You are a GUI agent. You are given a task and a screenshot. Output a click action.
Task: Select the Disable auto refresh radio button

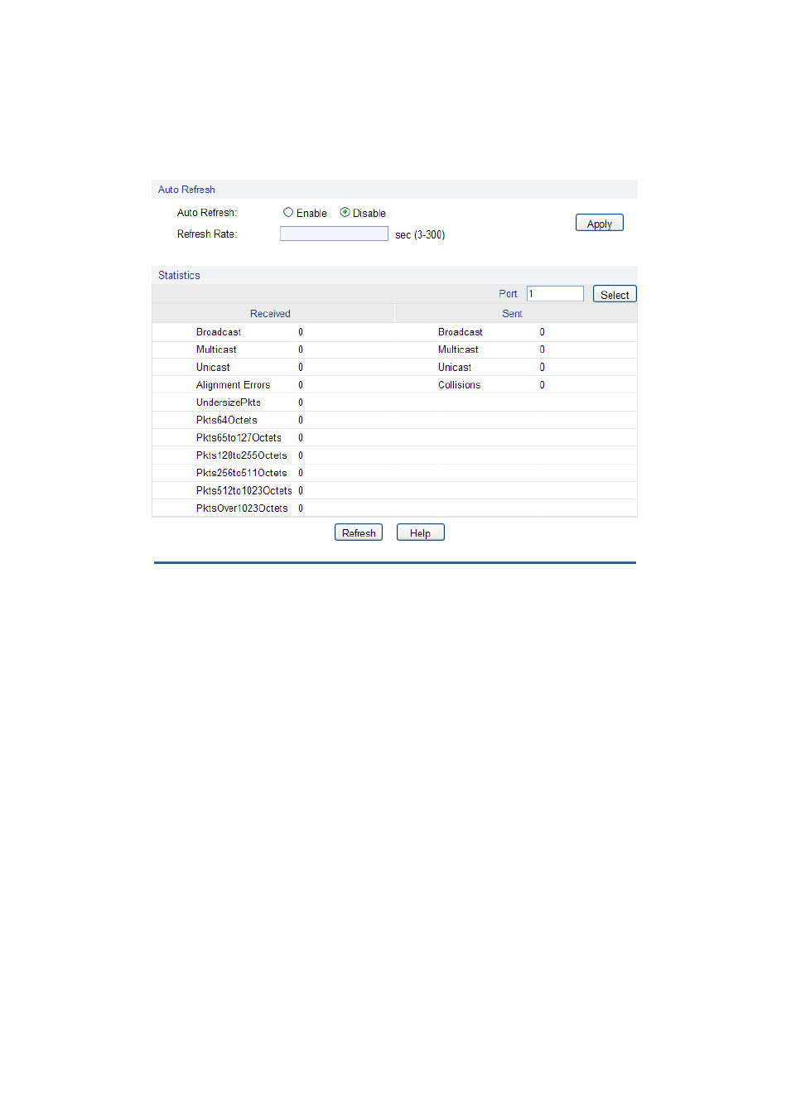345,213
